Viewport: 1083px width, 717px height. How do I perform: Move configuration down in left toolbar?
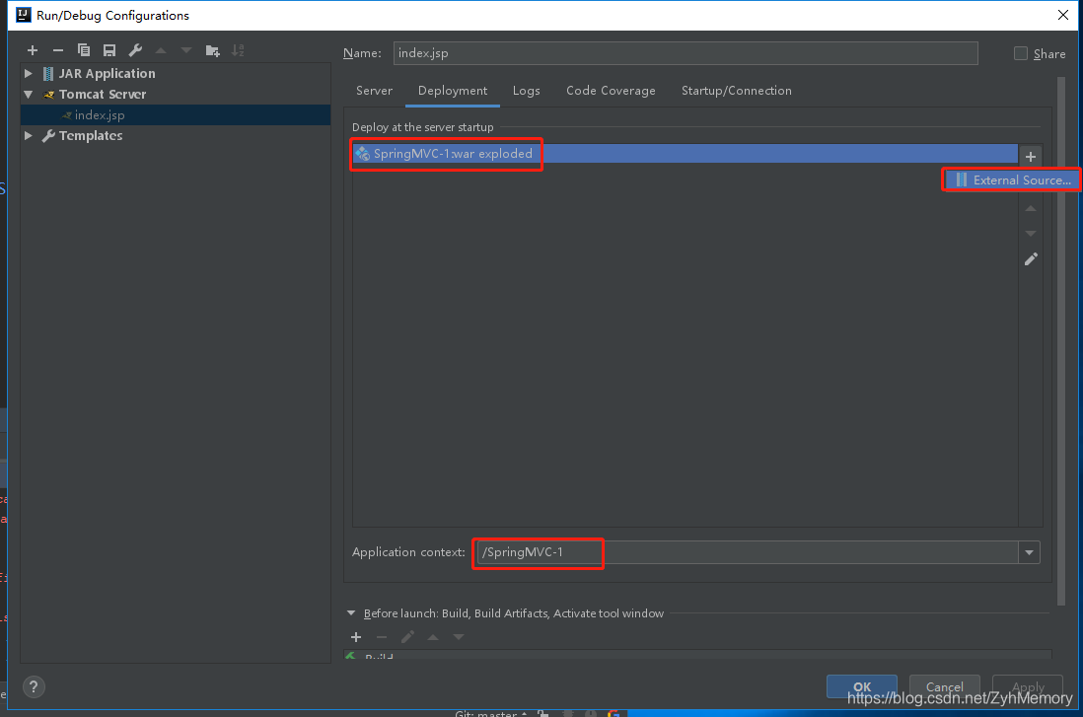[186, 50]
